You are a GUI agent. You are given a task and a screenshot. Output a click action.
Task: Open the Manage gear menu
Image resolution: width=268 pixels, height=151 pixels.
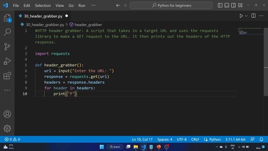pos(7,128)
